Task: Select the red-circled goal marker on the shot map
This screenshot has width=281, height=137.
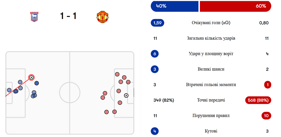Action: pos(31,77)
